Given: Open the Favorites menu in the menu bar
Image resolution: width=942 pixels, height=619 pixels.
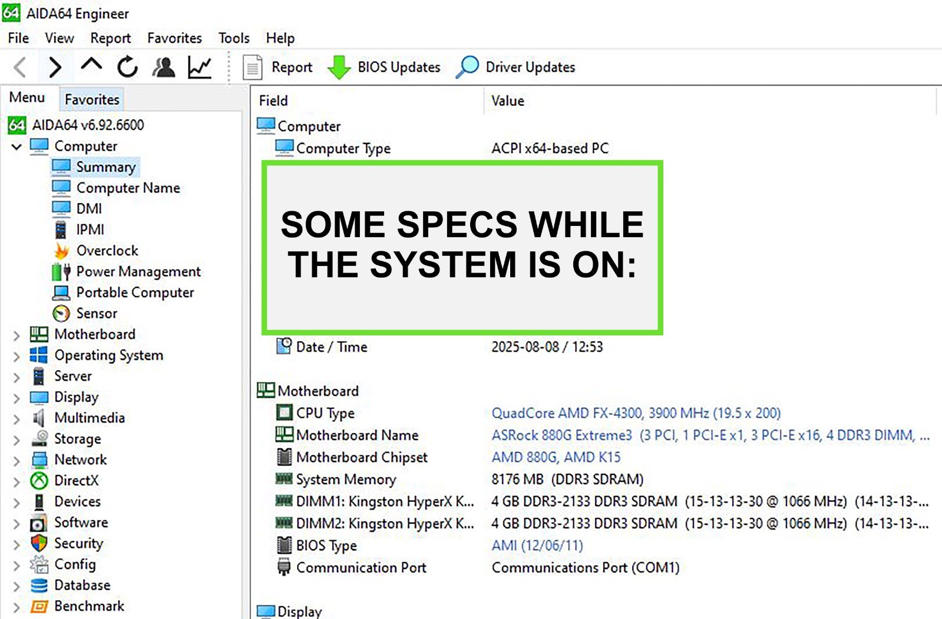Looking at the screenshot, I should (x=174, y=38).
